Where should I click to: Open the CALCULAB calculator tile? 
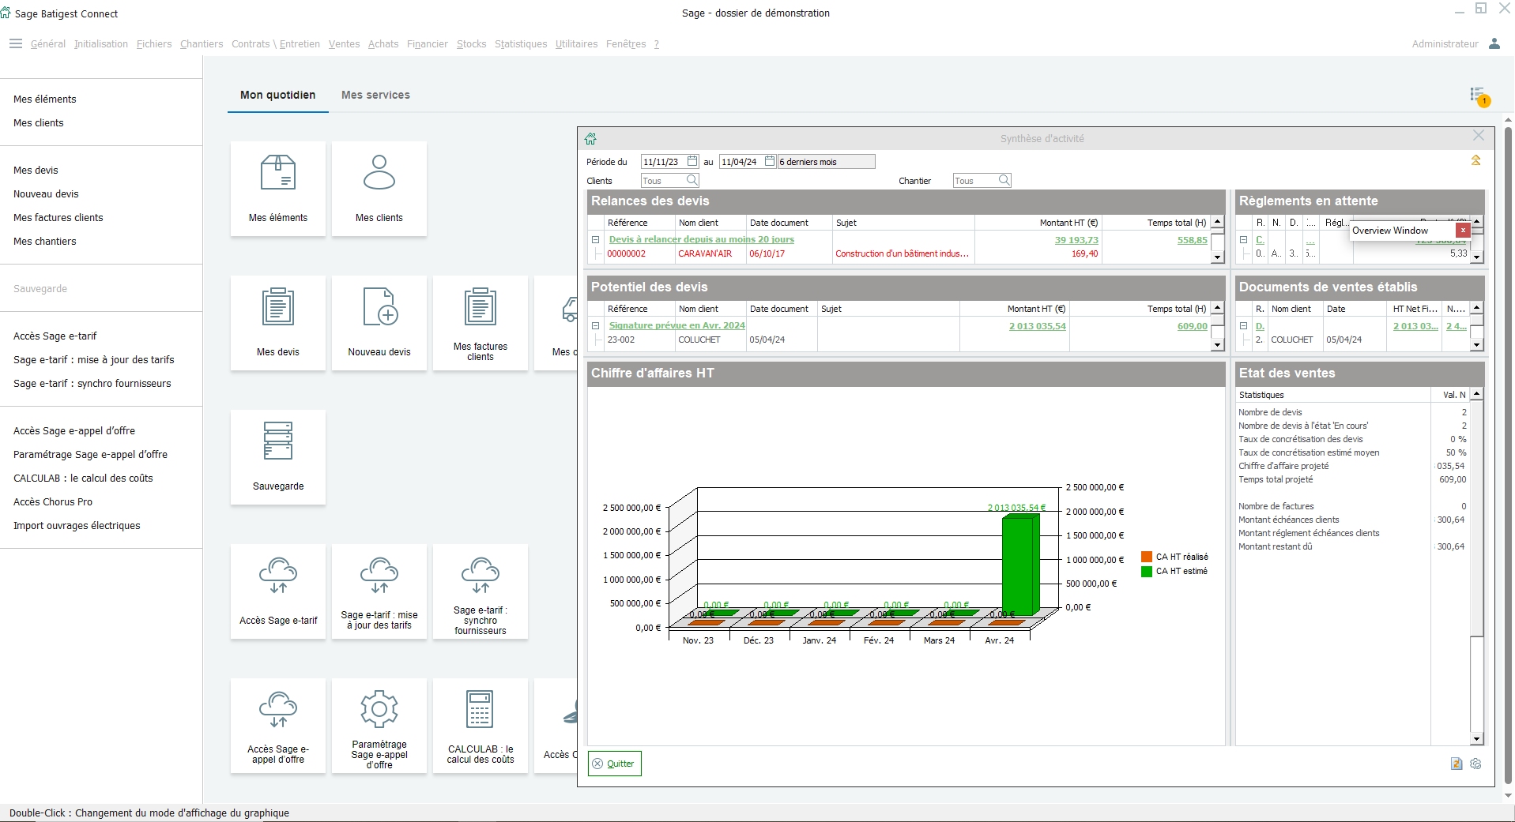coord(481,726)
